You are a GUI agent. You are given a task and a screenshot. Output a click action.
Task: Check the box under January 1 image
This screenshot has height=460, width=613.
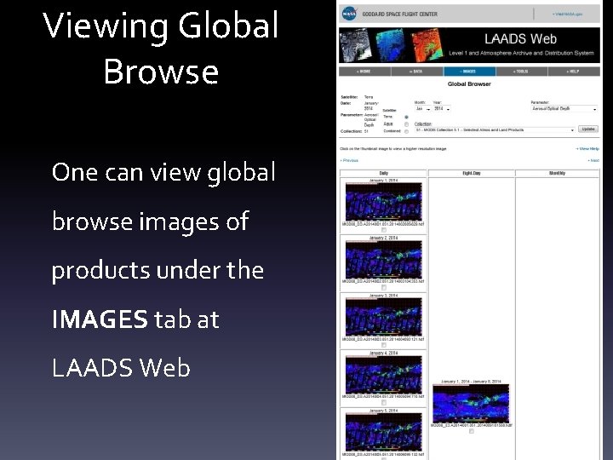[383, 230]
